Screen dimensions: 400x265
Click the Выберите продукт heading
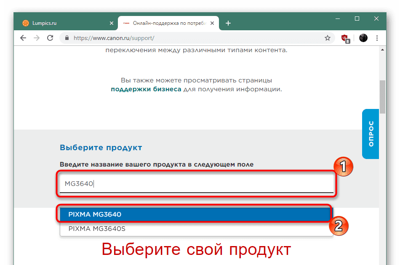pos(101,148)
